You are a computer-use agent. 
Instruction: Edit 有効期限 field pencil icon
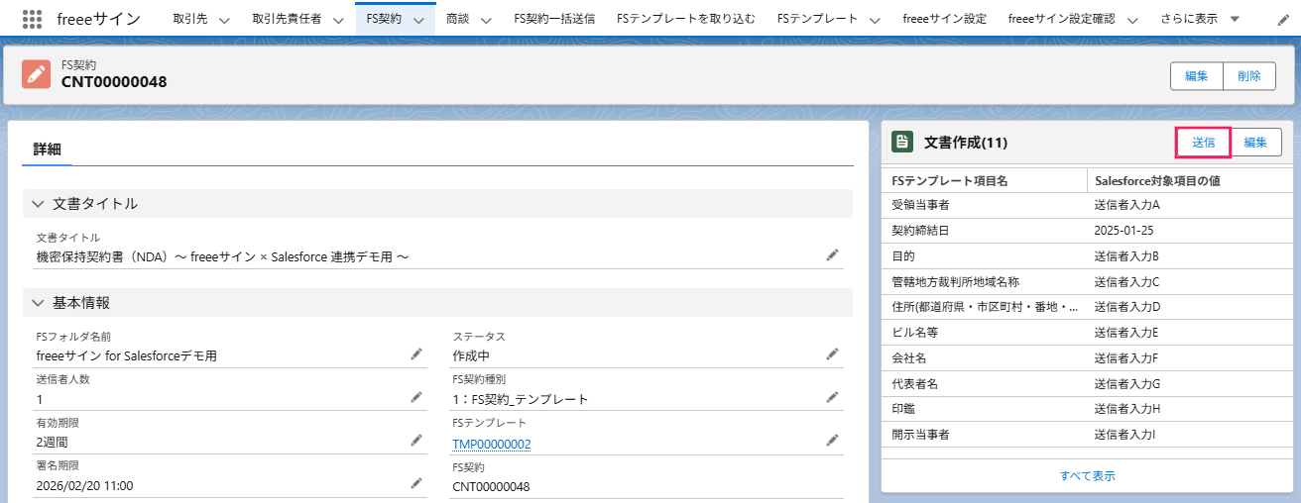(x=416, y=441)
